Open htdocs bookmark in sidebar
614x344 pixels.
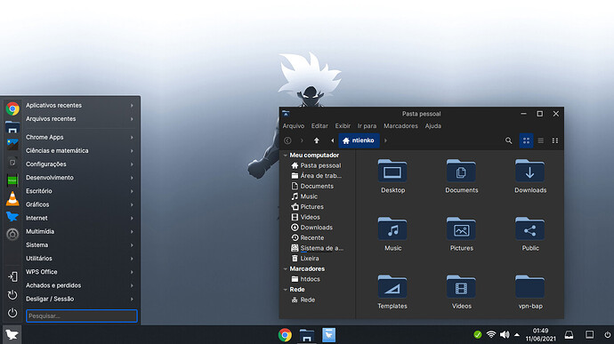tap(306, 279)
